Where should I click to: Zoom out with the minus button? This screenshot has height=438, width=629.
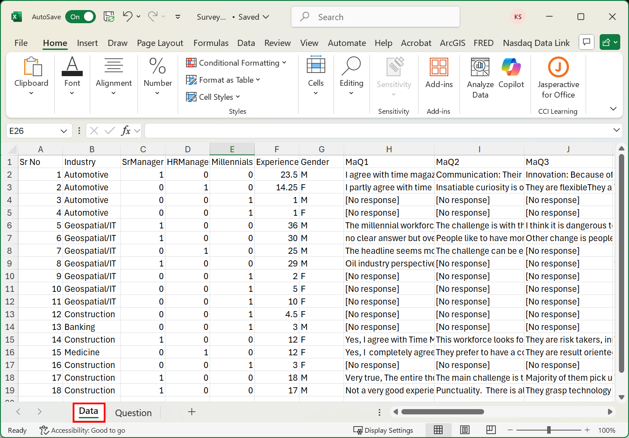click(510, 430)
